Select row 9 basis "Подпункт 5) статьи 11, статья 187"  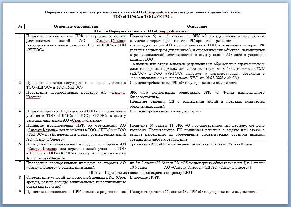click(x=197, y=192)
